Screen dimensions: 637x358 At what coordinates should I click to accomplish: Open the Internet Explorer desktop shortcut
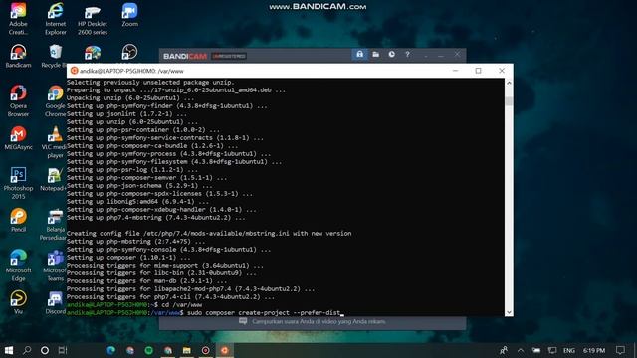(56, 19)
